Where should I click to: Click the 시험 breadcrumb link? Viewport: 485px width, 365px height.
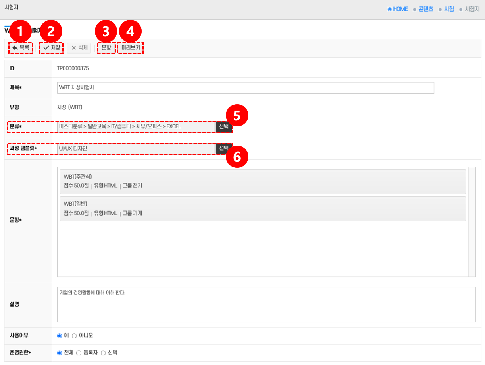tap(449, 9)
